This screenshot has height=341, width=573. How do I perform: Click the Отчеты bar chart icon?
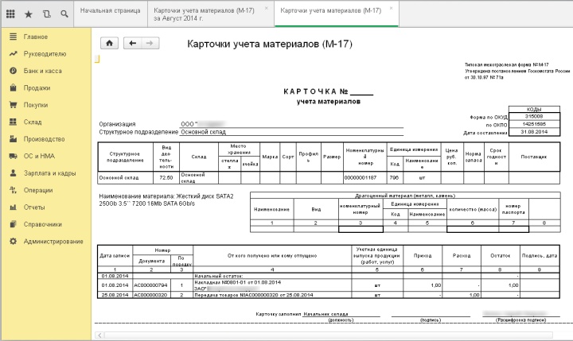(x=14, y=207)
